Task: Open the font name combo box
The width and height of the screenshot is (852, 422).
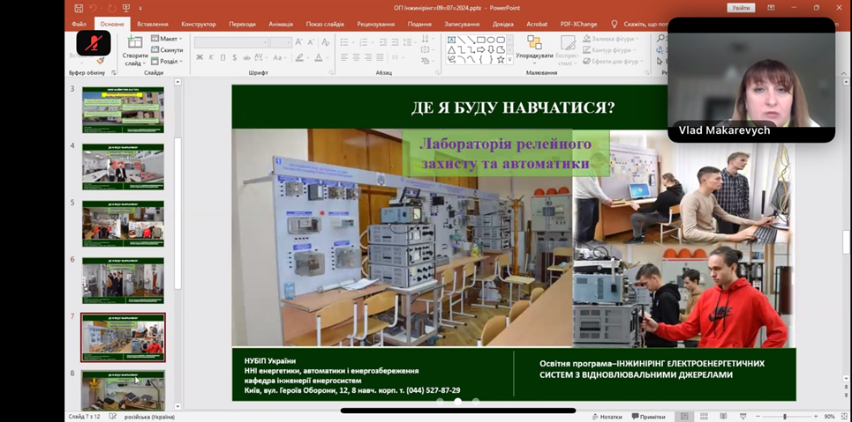Action: (x=230, y=42)
